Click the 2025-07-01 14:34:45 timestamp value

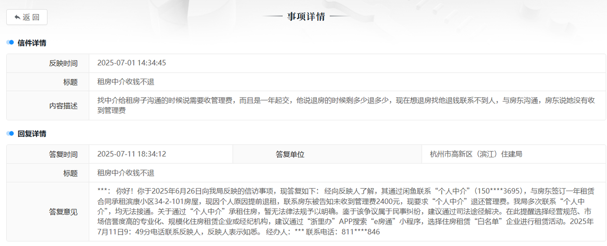point(131,63)
